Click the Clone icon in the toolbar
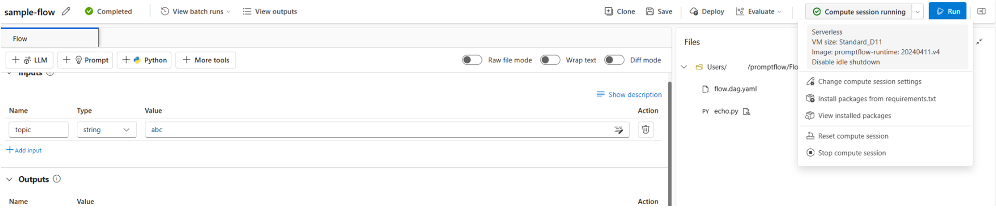 609,11
